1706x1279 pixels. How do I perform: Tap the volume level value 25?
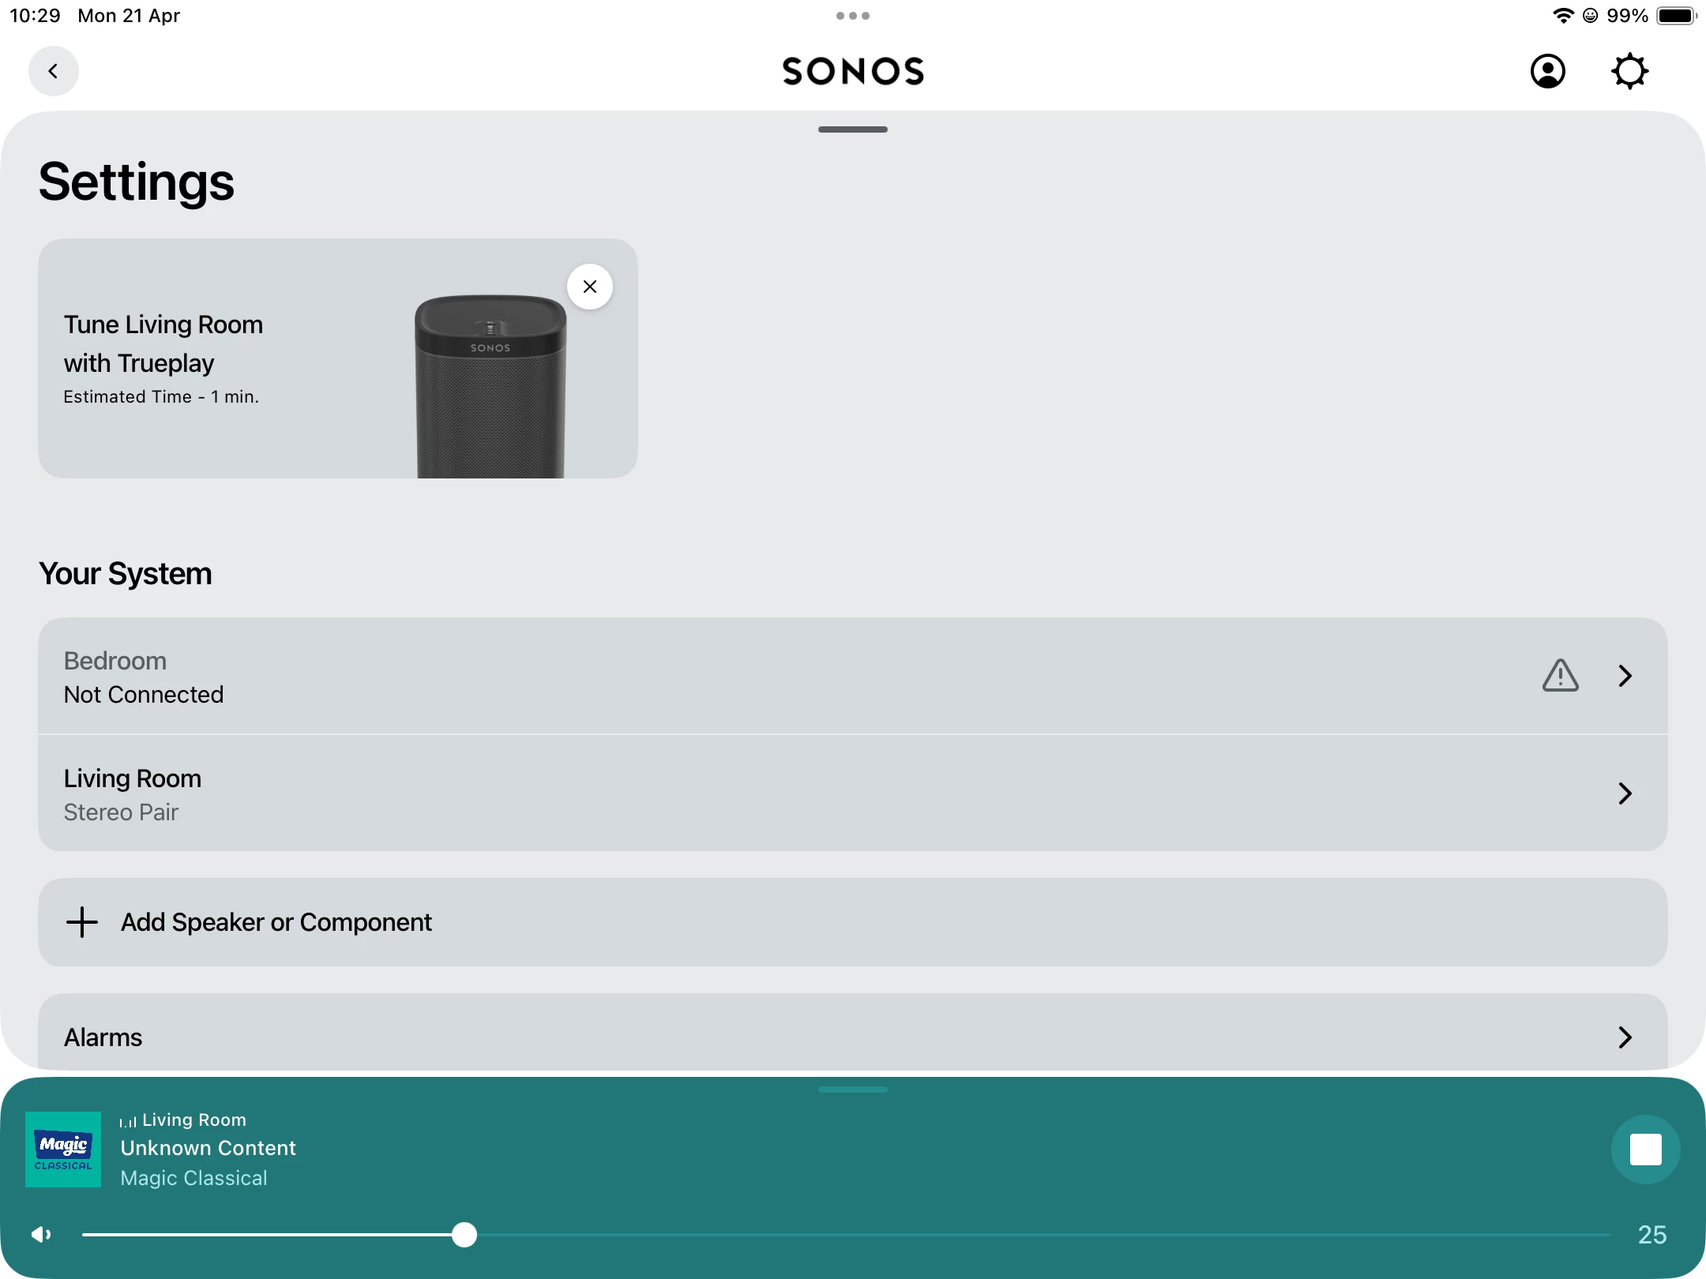1652,1235
